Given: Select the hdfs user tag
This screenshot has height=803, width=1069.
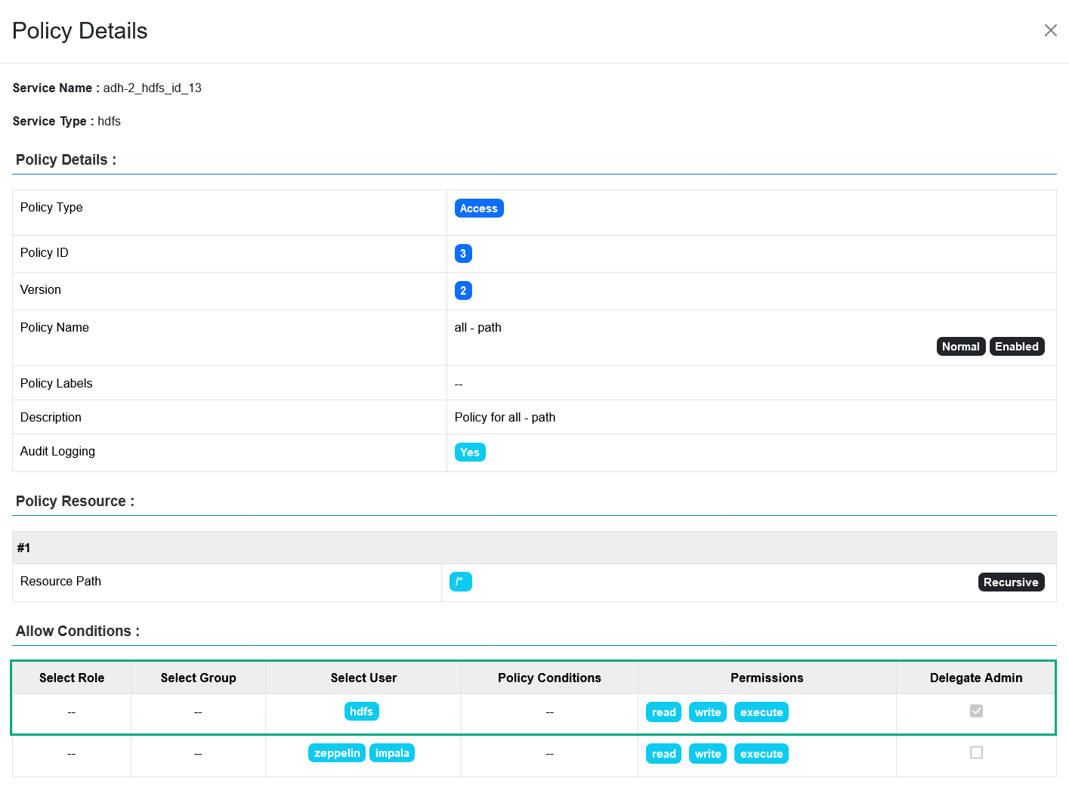Looking at the screenshot, I should pyautogui.click(x=362, y=712).
